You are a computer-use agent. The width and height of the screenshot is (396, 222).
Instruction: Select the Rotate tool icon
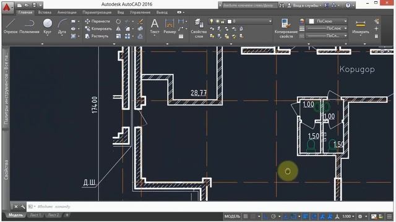pos(118,22)
